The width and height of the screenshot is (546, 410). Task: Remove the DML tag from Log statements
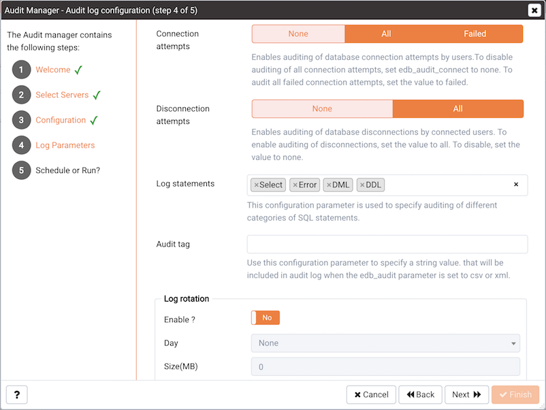pos(329,185)
